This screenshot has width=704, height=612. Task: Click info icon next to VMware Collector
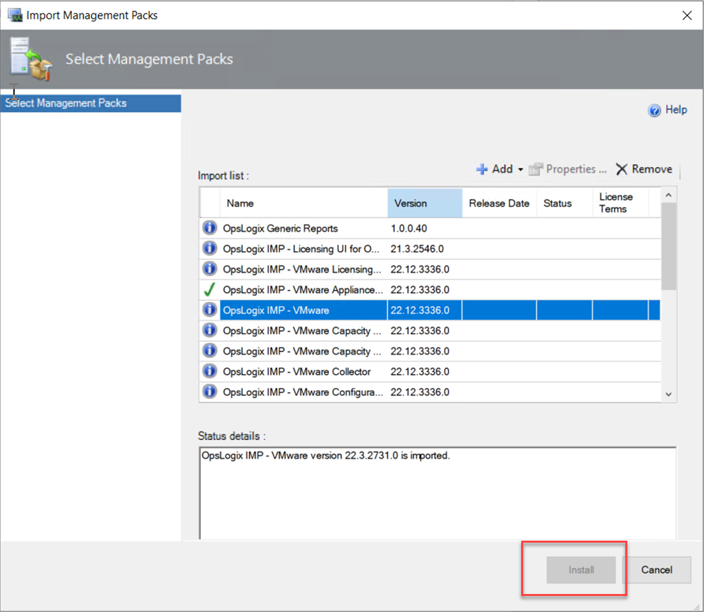click(x=210, y=371)
